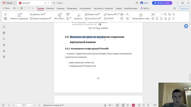Open PDF в Office dropdown

(59, 17)
